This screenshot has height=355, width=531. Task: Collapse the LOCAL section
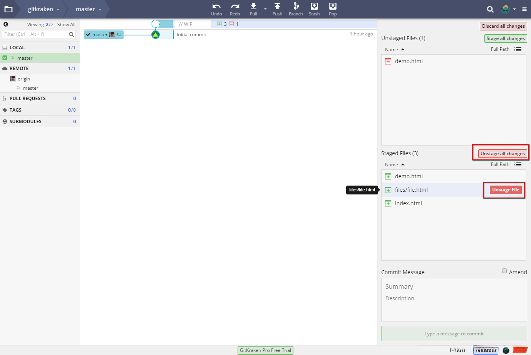point(40,47)
